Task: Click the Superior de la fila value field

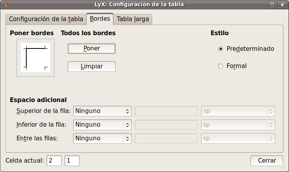Action: [x=166, y=111]
